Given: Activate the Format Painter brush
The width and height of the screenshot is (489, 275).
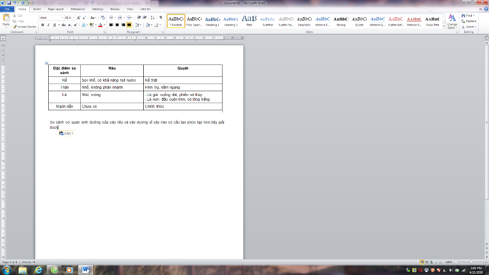Looking at the screenshot, I should click(25, 27).
